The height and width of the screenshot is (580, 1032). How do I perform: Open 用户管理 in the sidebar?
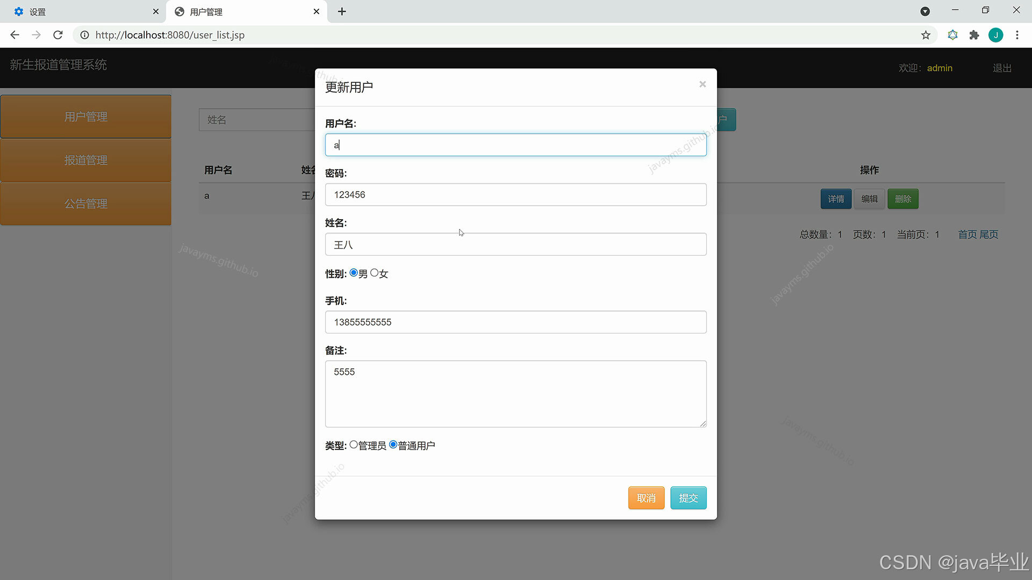coord(86,117)
